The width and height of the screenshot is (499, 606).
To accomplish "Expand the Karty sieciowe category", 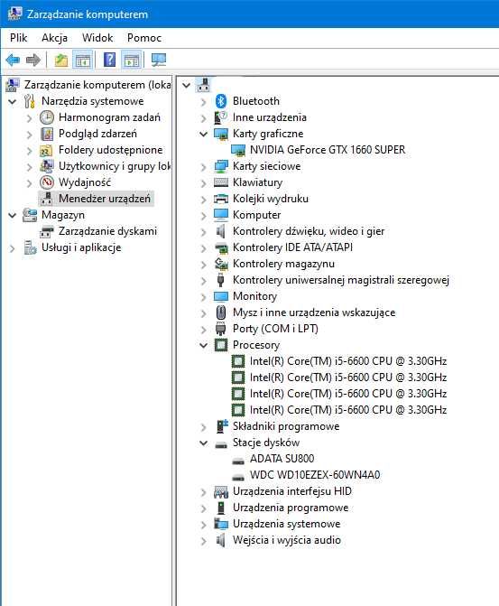I will (203, 167).
